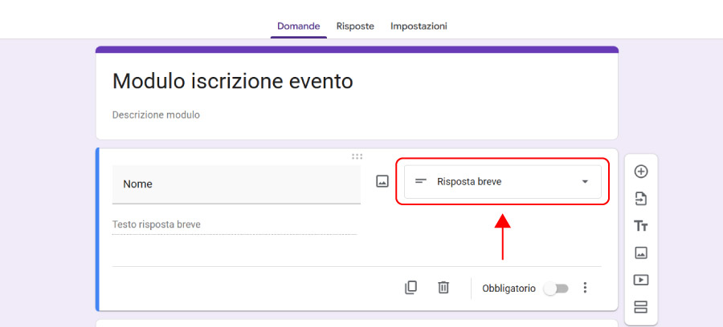The width and height of the screenshot is (723, 327).
Task: Click the form title Modulo iscrizione evento
Action: pos(232,81)
